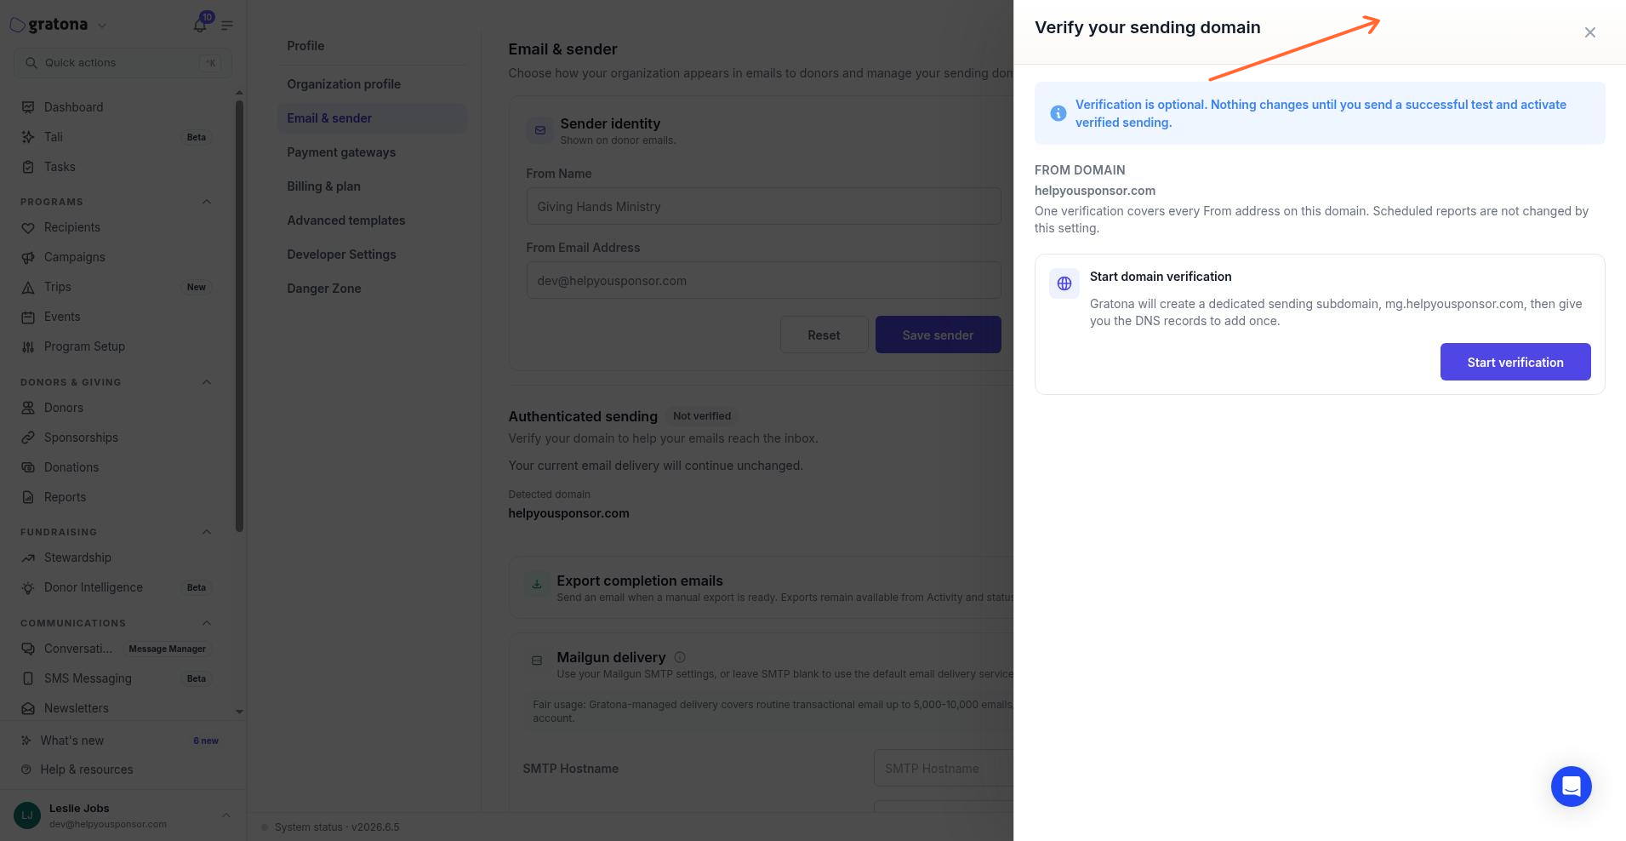Collapse the Donors & Giving section

click(206, 382)
